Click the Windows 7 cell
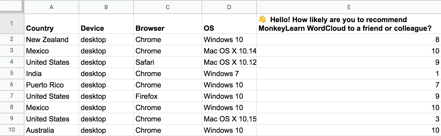The image size is (441, 136). [229, 74]
